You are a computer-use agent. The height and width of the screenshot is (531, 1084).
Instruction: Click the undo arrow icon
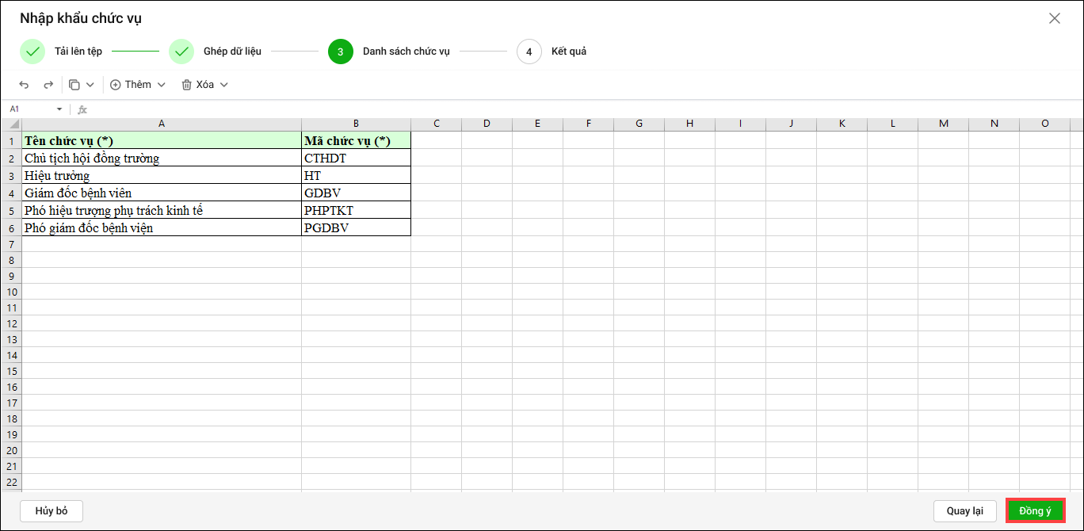point(24,85)
